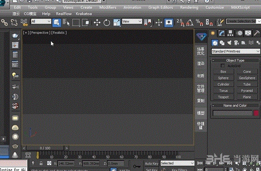Open Edit Named Selection Sets

221,22
